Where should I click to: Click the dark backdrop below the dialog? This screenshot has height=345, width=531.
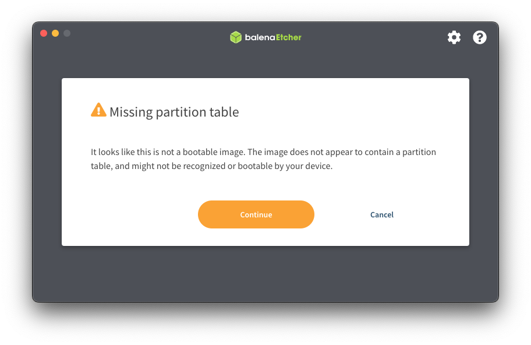[x=265, y=274]
